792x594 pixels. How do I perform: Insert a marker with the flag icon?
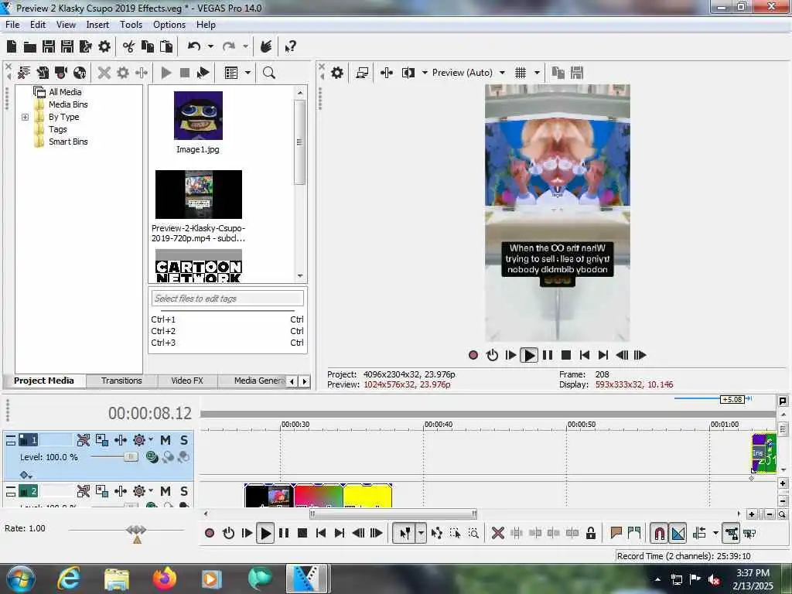click(616, 533)
